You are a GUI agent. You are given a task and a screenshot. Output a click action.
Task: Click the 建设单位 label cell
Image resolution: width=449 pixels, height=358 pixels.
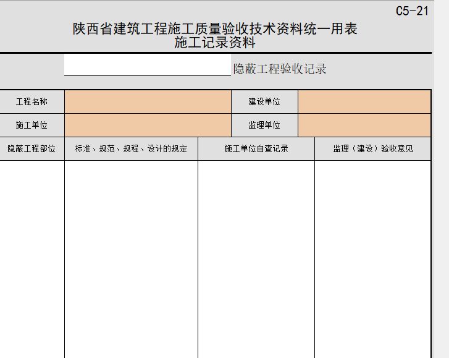tap(264, 102)
